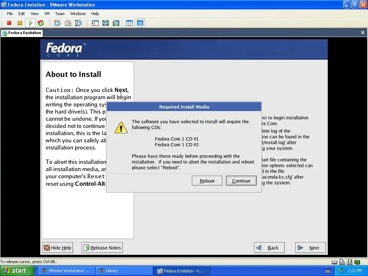This screenshot has height=276, width=368.
Task: Switch to Library taskbar item
Action: [x=124, y=271]
